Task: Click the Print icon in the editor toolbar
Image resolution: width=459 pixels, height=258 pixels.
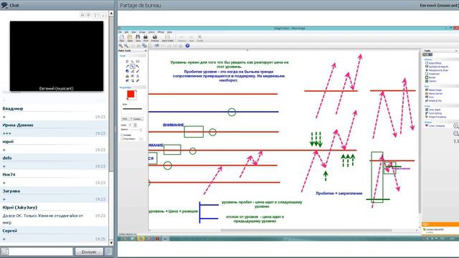Action: (146, 38)
